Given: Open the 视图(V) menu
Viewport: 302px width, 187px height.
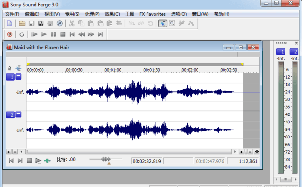Looking at the screenshot, I should 52,14.
